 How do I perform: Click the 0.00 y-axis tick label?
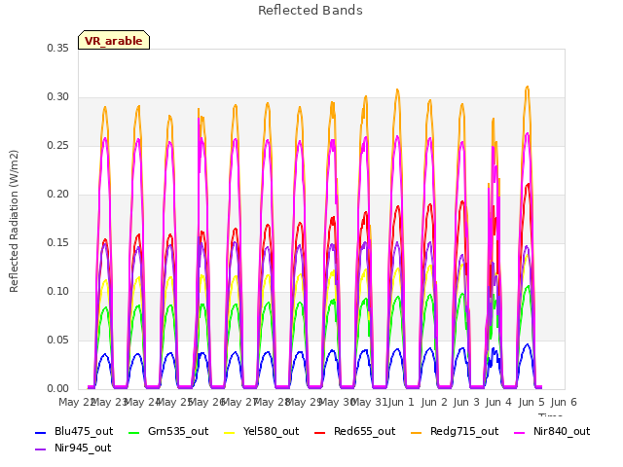click(x=58, y=388)
